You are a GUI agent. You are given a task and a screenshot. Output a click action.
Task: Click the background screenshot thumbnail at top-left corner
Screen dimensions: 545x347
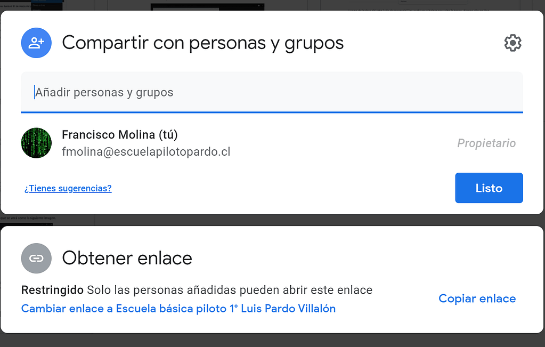[x=47, y=5]
